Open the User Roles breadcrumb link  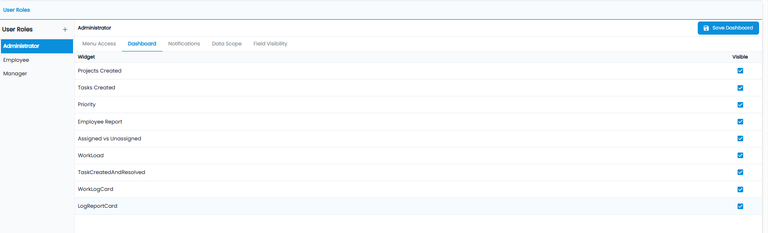click(x=16, y=10)
